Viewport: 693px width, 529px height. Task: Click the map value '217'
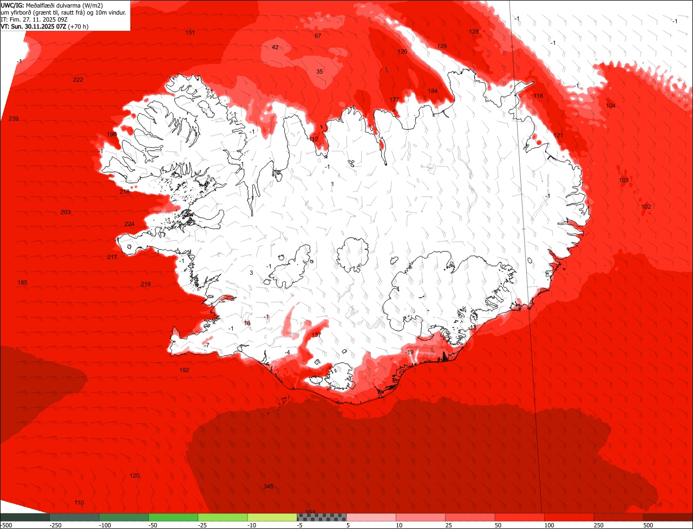(112, 257)
